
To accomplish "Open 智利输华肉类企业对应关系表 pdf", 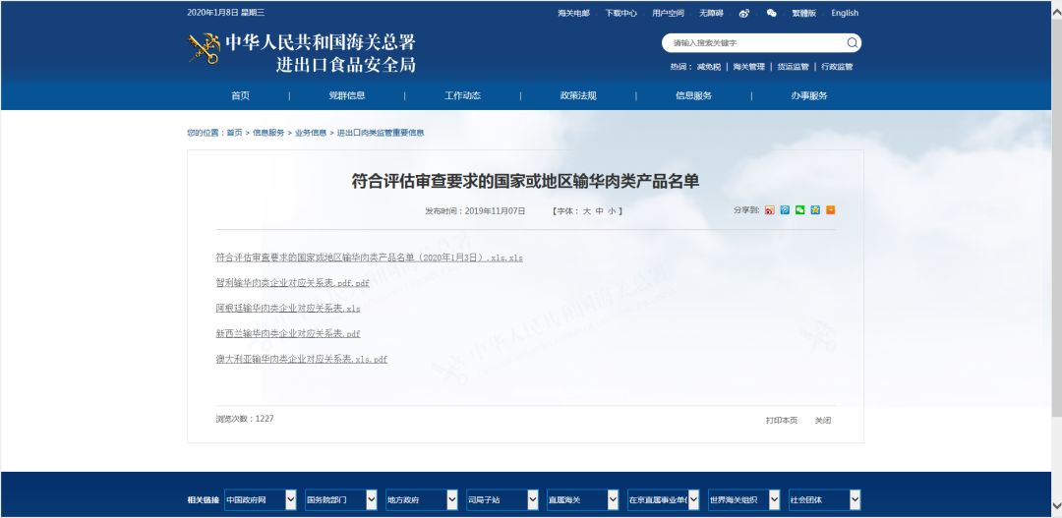I will (293, 283).
